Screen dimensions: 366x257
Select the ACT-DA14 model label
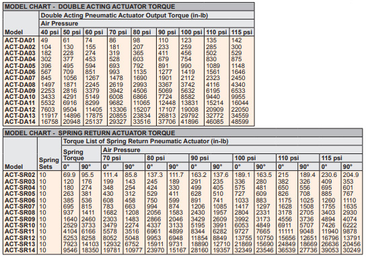[20, 122]
